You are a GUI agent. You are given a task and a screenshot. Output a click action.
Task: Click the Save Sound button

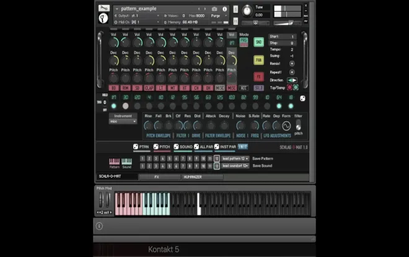coord(262,166)
